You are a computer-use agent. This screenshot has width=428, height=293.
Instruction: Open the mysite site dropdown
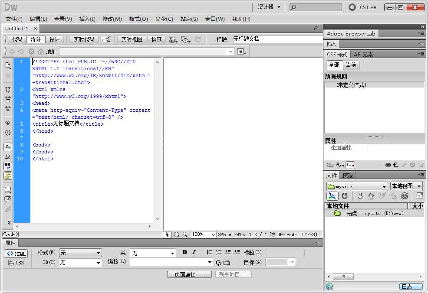(357, 186)
